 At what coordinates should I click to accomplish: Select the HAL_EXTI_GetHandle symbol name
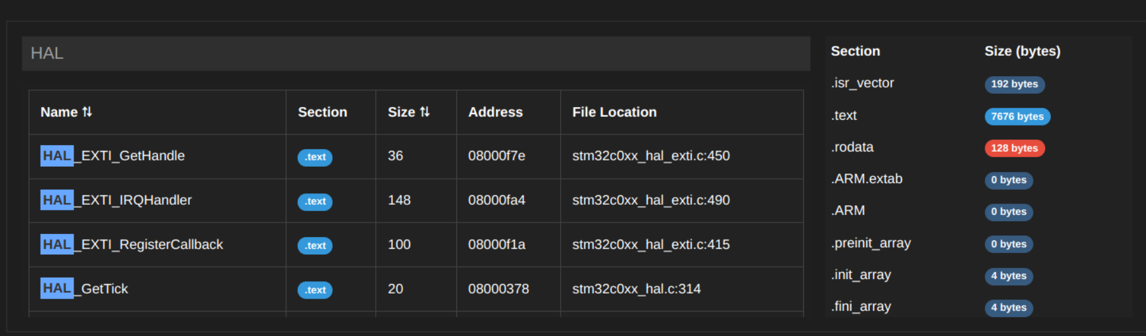coord(113,156)
